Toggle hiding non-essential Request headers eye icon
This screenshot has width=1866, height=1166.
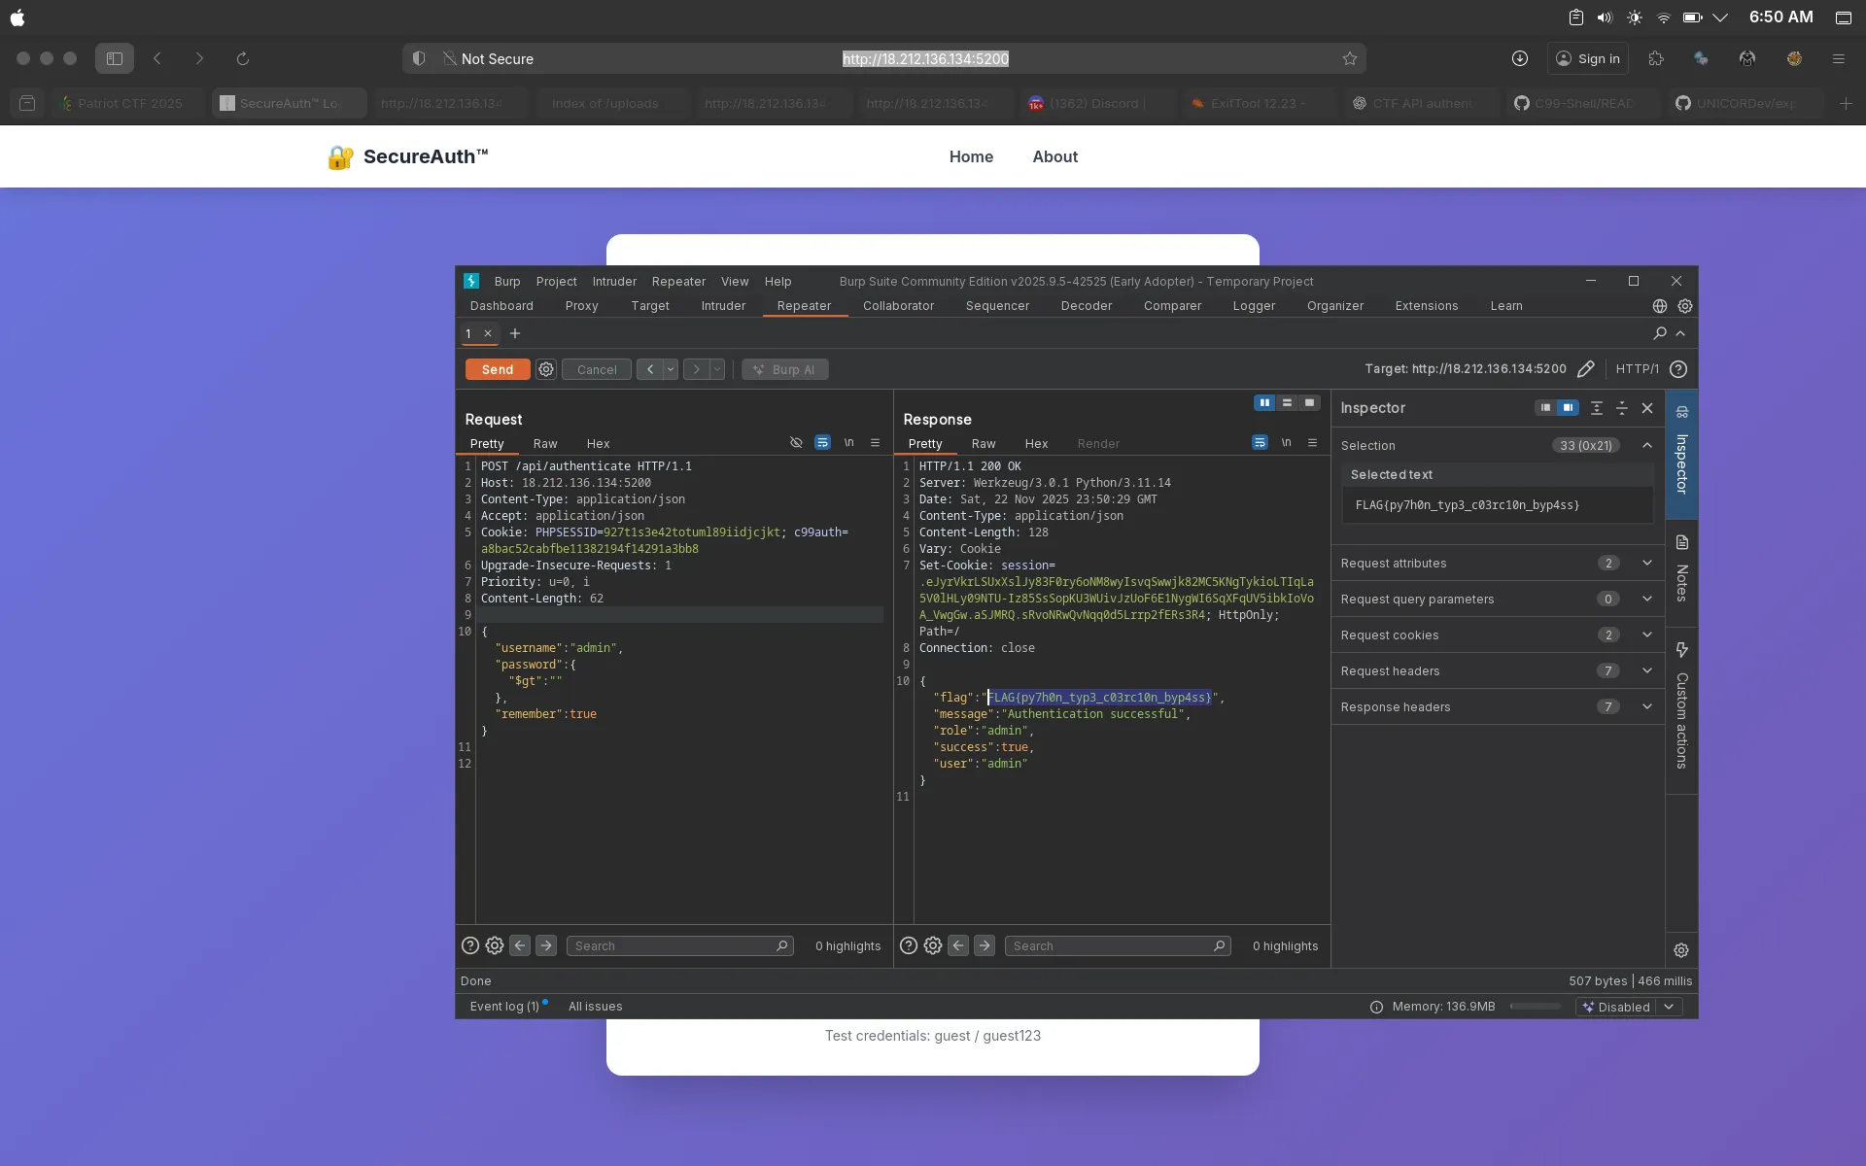click(796, 443)
